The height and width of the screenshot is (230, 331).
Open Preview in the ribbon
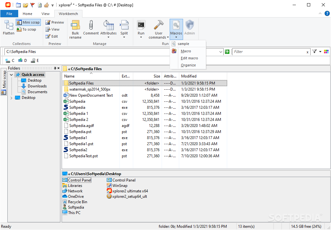click(55, 22)
